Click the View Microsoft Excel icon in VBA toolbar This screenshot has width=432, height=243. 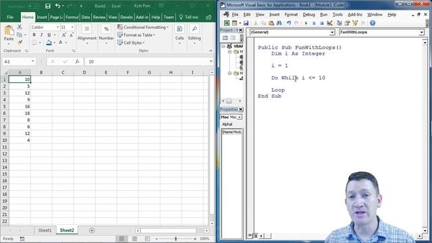tap(227, 23)
